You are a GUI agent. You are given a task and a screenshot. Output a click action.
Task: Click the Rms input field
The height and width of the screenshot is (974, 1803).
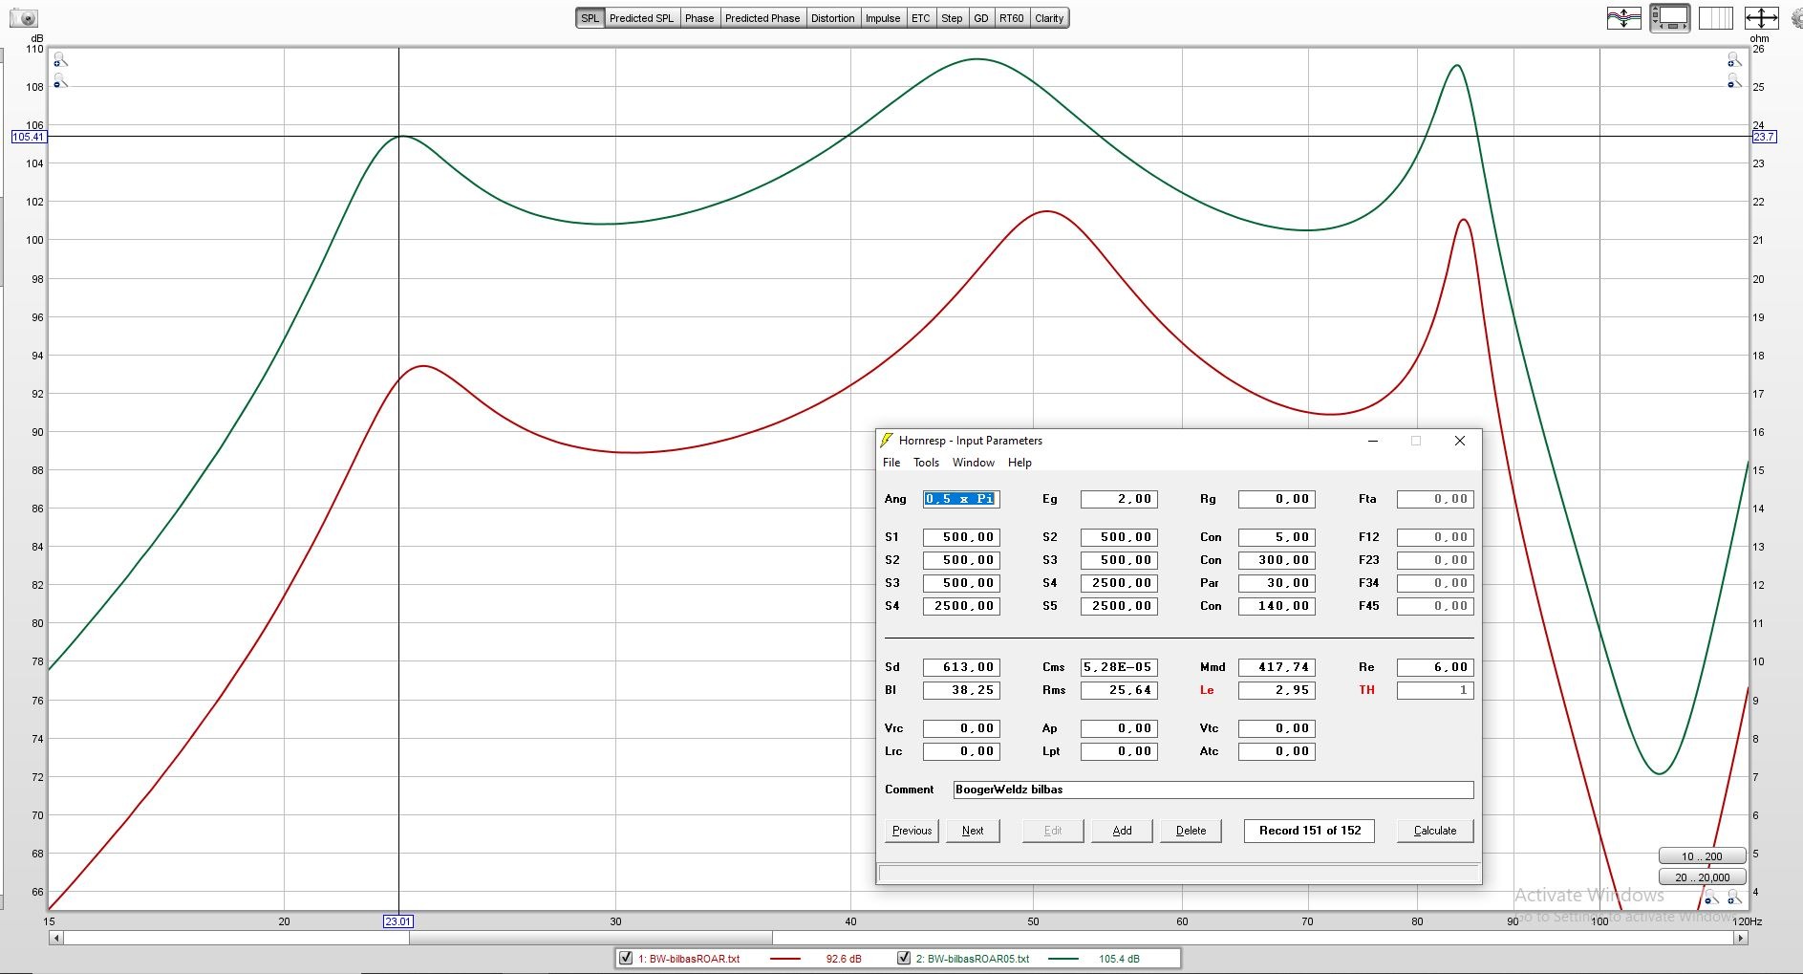(1119, 690)
